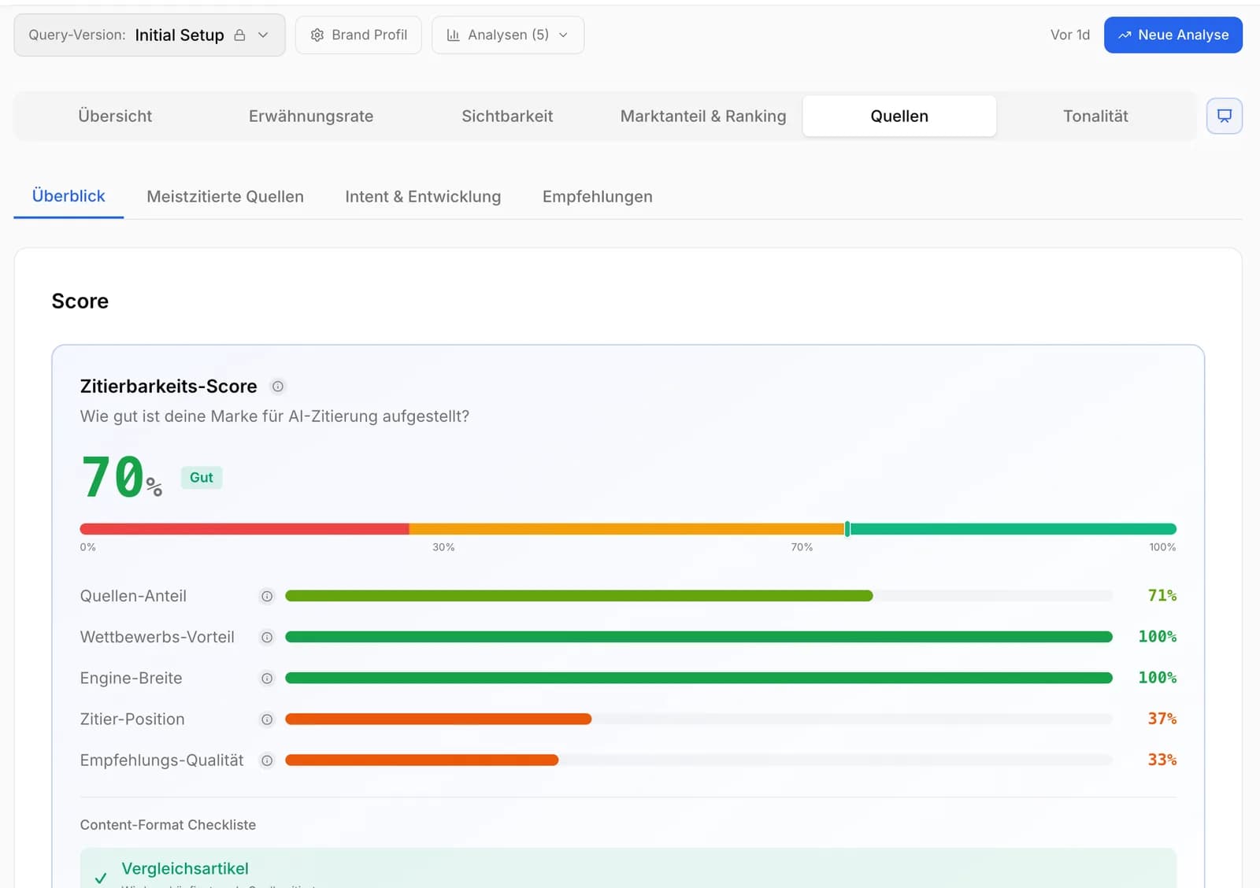
Task: Click the info icon for Quellen-Anteil
Action: 267,597
